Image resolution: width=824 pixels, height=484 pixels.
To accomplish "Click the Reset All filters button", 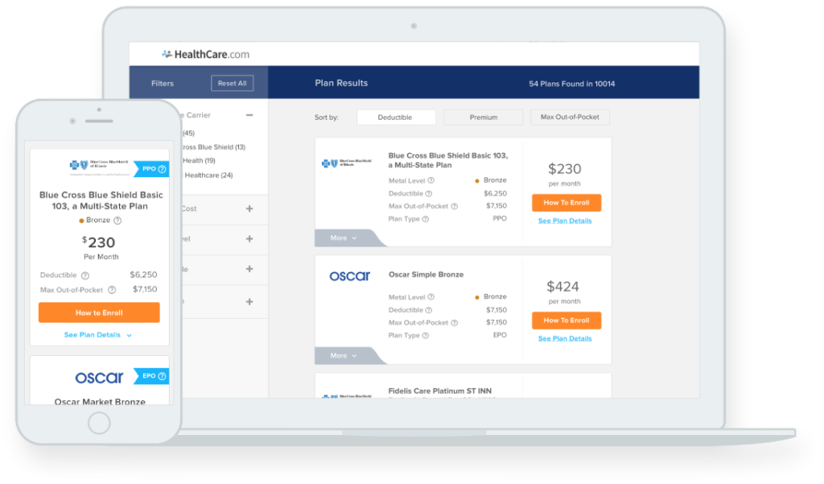I will click(x=233, y=83).
